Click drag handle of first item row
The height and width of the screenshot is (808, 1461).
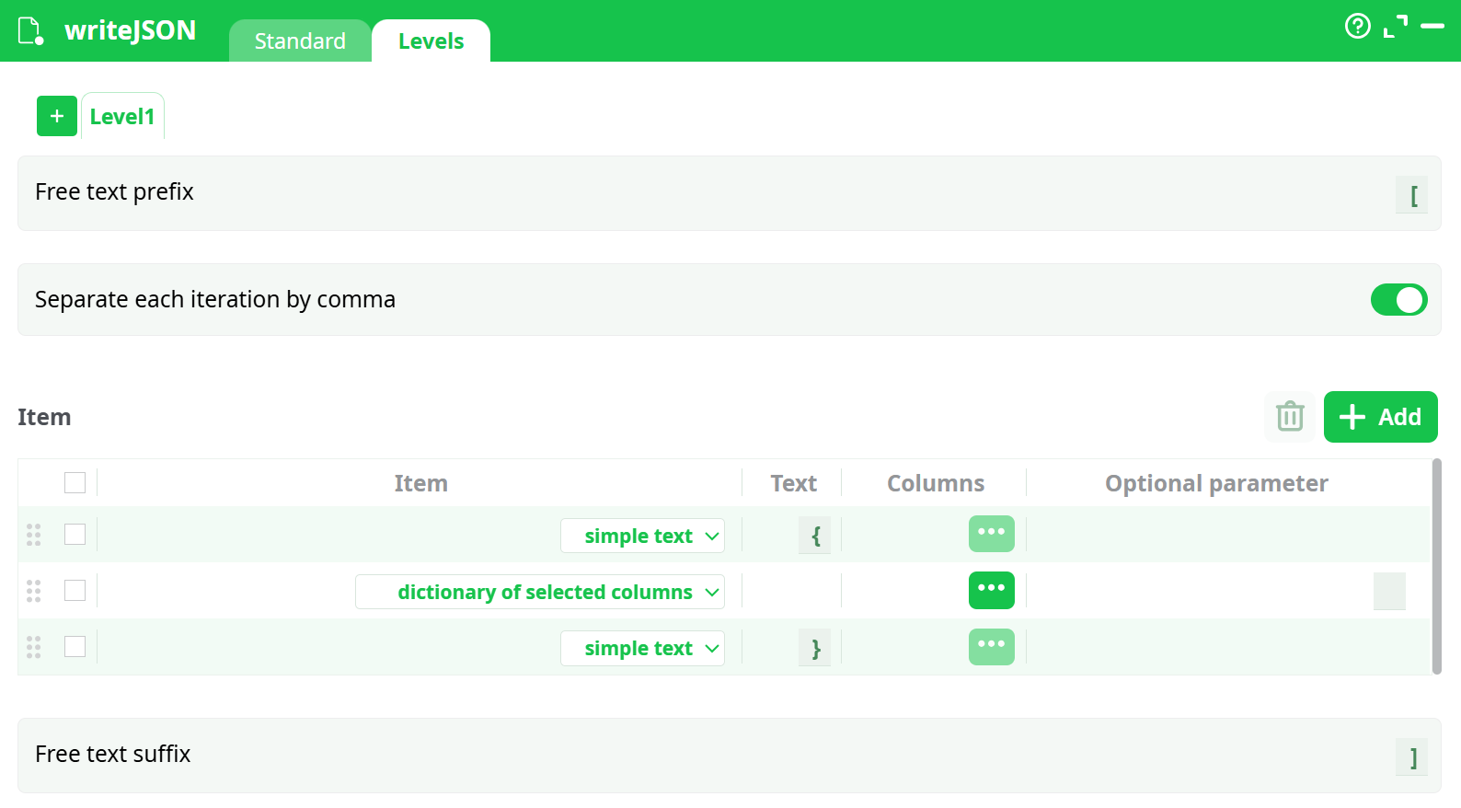tap(34, 535)
